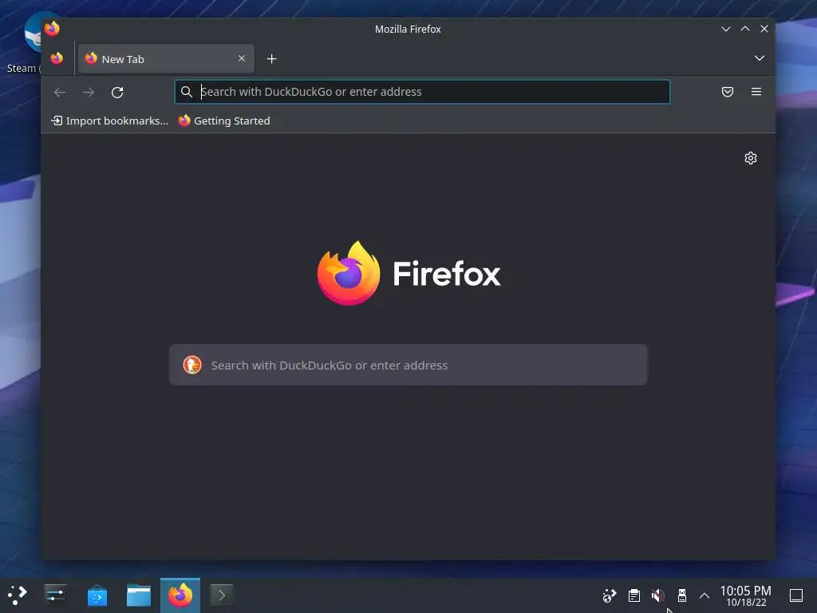This screenshot has width=817, height=613.
Task: Save to Pocket icon in toolbar
Action: coord(728,92)
